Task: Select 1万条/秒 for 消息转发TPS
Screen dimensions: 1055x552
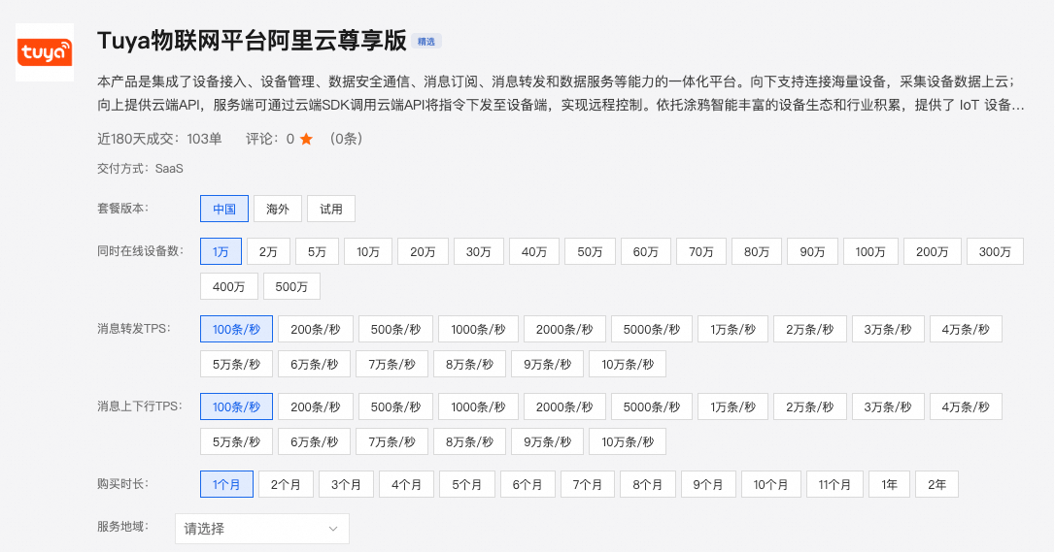Action: 732,329
